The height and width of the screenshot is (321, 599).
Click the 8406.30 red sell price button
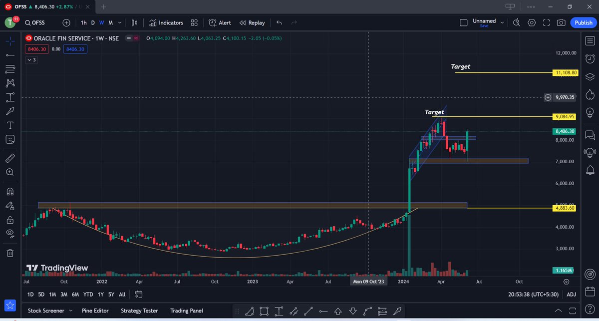tap(36, 49)
